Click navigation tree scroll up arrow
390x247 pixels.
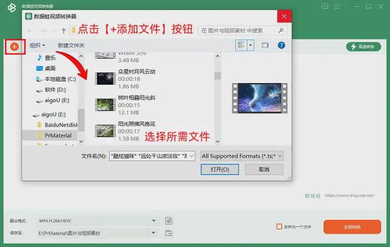pyautogui.click(x=81, y=56)
